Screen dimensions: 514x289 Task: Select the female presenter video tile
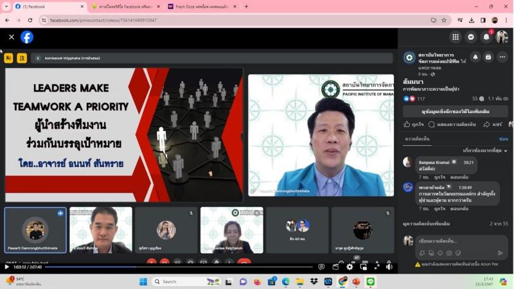232,230
